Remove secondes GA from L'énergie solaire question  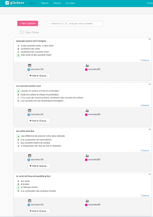click(x=29, y=69)
